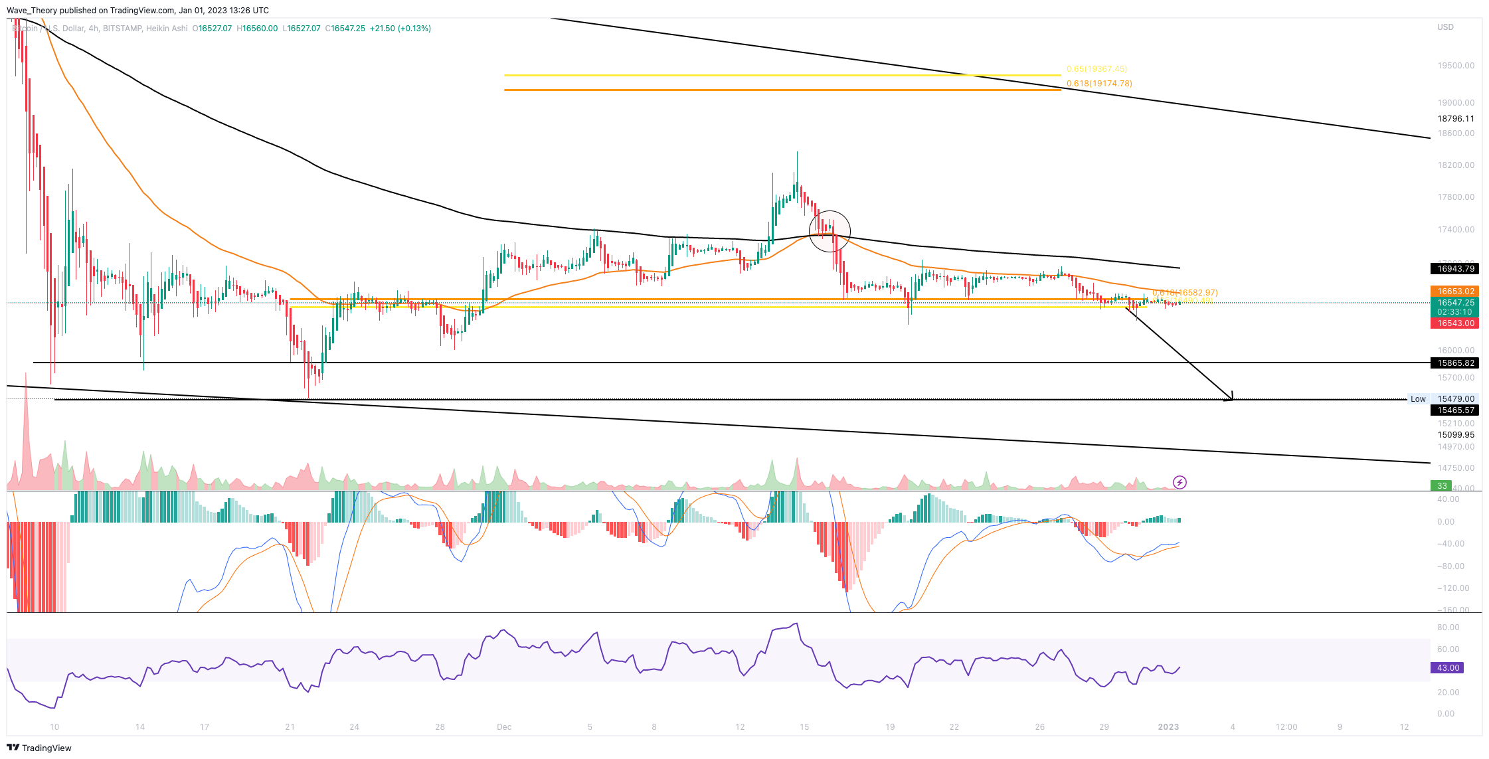Click the 2023 label on time axis
The width and height of the screenshot is (1489, 759).
coord(1168,727)
